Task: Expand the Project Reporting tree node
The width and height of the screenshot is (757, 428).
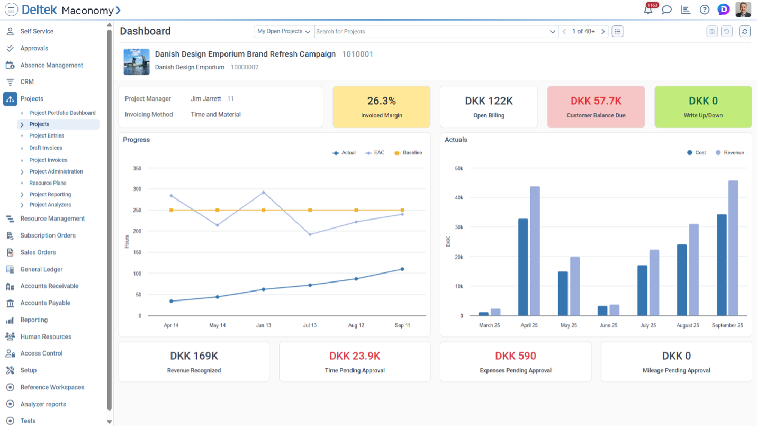Action: click(x=22, y=195)
